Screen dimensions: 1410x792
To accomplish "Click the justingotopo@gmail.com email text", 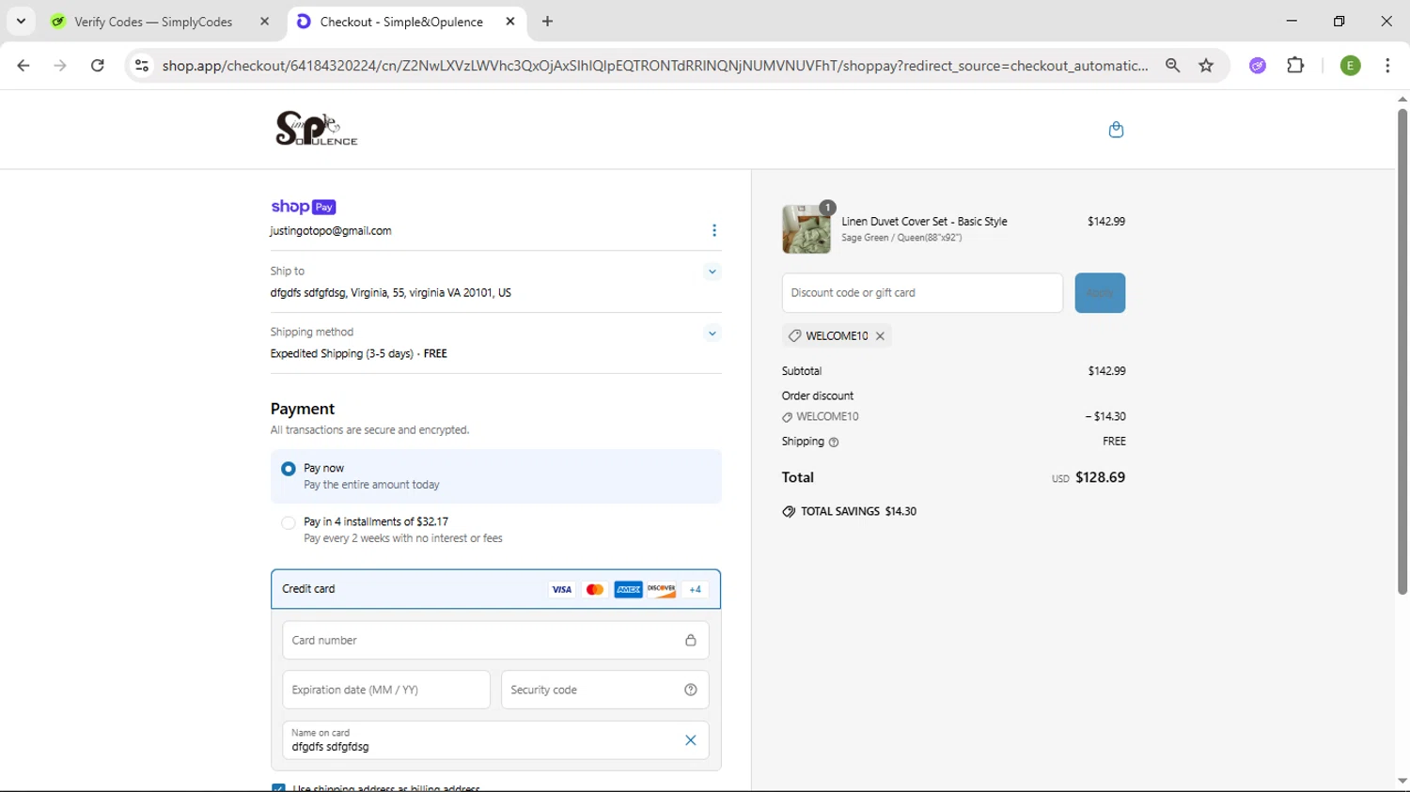I will [331, 231].
